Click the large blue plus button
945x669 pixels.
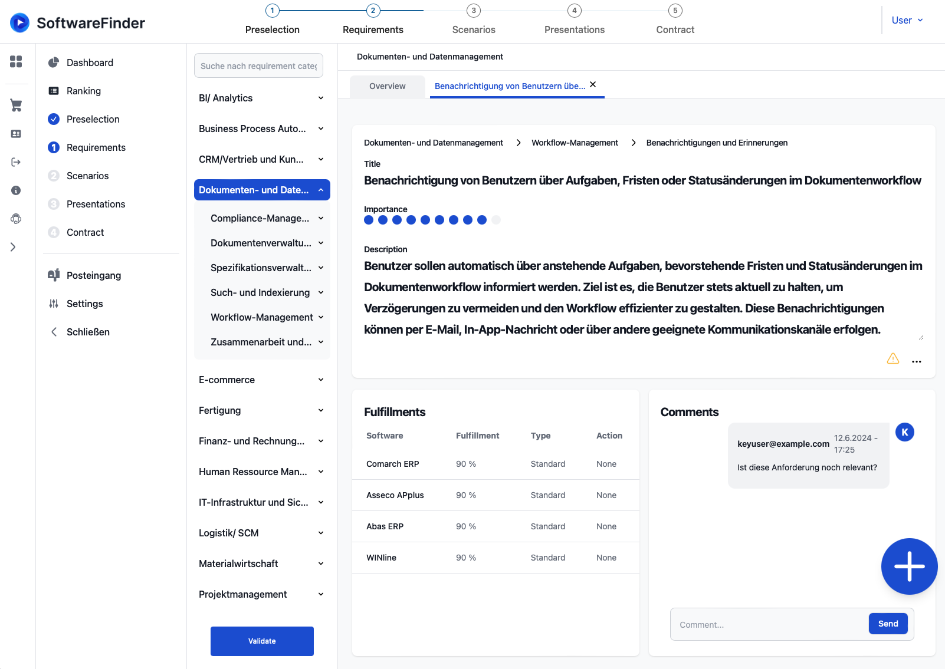(908, 566)
